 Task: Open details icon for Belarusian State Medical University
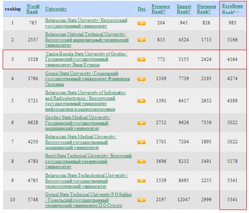[141, 142]
